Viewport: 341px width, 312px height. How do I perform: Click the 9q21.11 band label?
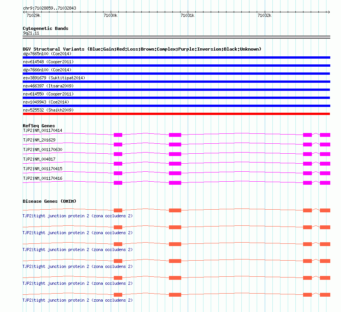point(31,33)
